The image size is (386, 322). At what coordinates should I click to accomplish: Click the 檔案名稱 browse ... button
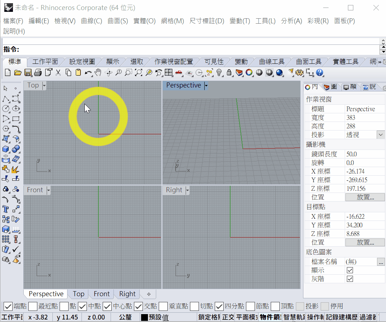click(381, 262)
